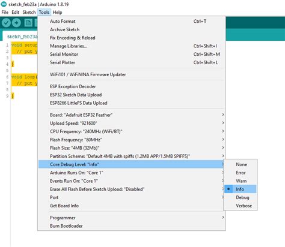Set debug level to Warn
The width and height of the screenshot is (285, 247).
tap(241, 181)
